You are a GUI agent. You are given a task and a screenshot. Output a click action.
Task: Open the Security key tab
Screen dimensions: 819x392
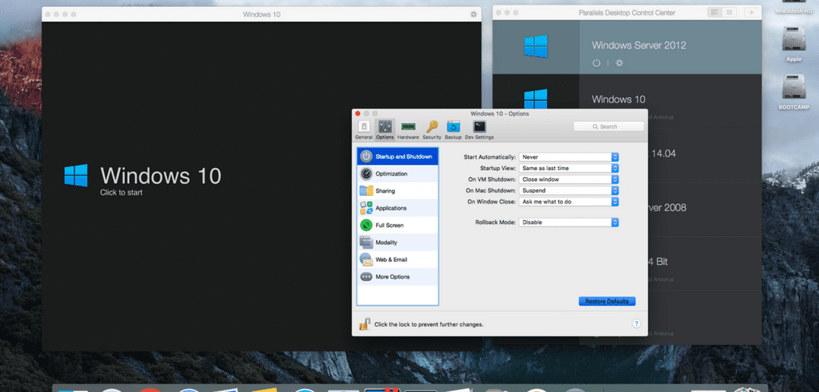(x=432, y=129)
